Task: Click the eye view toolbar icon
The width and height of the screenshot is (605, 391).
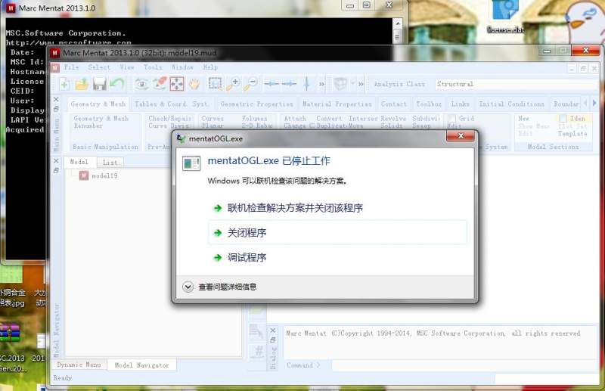Action: click(141, 84)
